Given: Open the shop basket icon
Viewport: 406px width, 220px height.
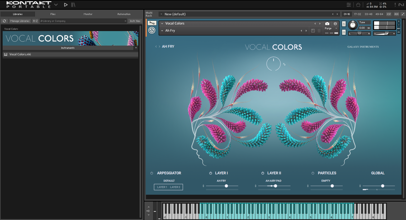Looking at the screenshot, I should click(x=358, y=5).
